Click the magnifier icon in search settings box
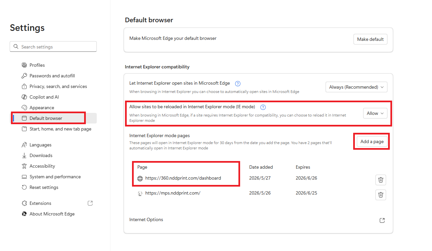 coord(16,47)
